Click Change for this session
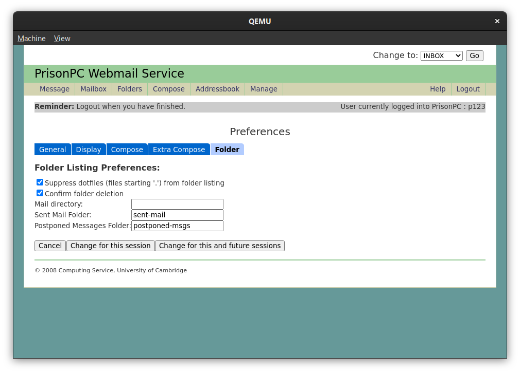Image resolution: width=520 pixels, height=373 pixels. click(x=110, y=246)
